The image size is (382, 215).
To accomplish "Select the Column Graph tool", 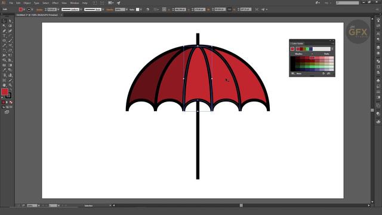I will (10, 75).
